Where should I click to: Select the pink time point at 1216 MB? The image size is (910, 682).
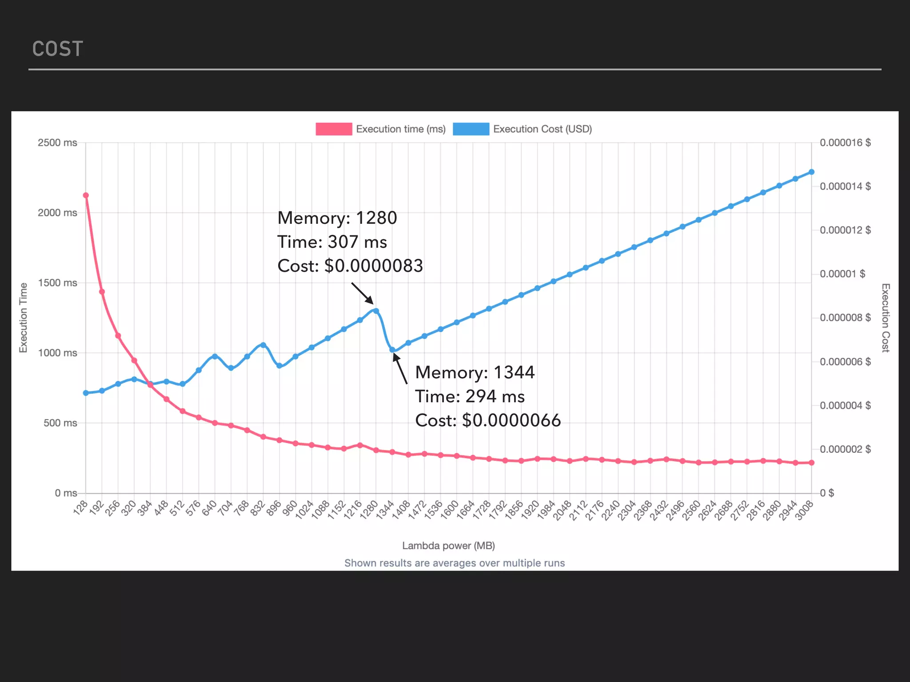[x=360, y=445]
